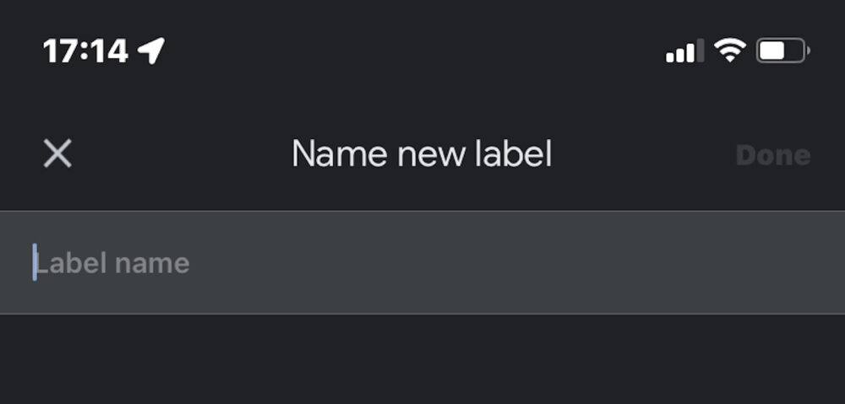Confirm the new label with Done
This screenshot has height=404, width=845.
[772, 155]
